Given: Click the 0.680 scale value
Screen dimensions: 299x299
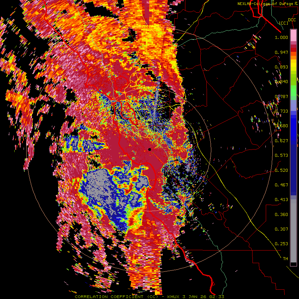Looking at the screenshot, I should (281, 126).
